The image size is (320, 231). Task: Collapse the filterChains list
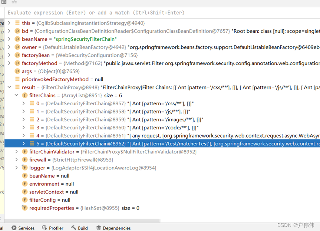[16, 95]
